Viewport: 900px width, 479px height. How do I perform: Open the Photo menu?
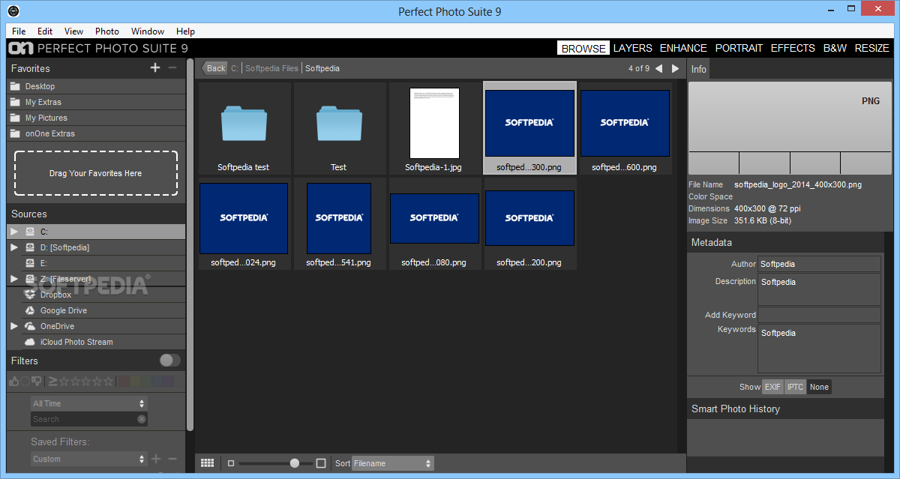[107, 31]
